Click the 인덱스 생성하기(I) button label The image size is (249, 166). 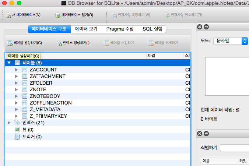click(76, 43)
